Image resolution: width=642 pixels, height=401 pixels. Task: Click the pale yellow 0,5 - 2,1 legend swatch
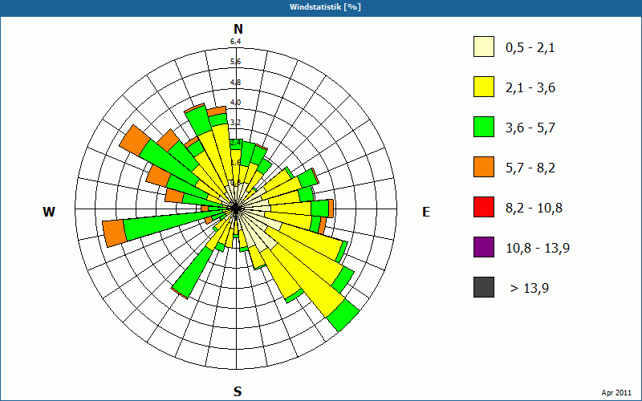tap(484, 47)
